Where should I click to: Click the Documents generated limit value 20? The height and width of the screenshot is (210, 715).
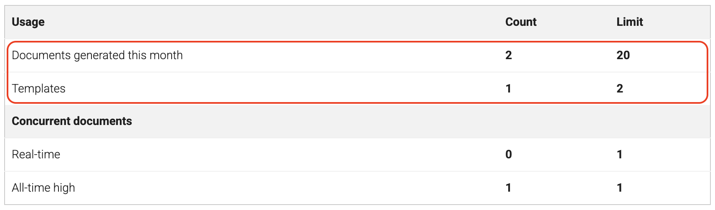tap(623, 55)
